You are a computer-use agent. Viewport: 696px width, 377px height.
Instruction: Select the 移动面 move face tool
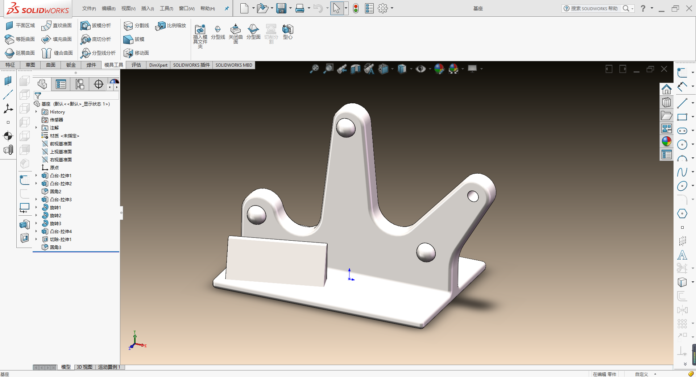pyautogui.click(x=136, y=53)
